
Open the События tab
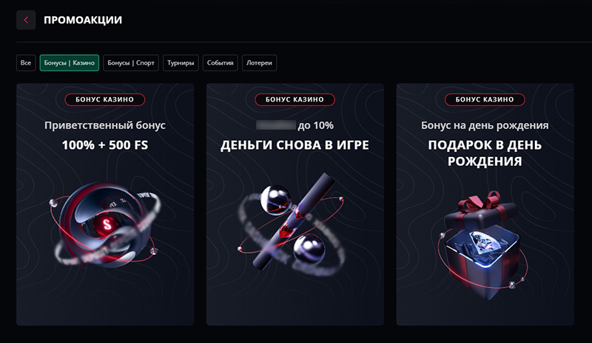[220, 63]
